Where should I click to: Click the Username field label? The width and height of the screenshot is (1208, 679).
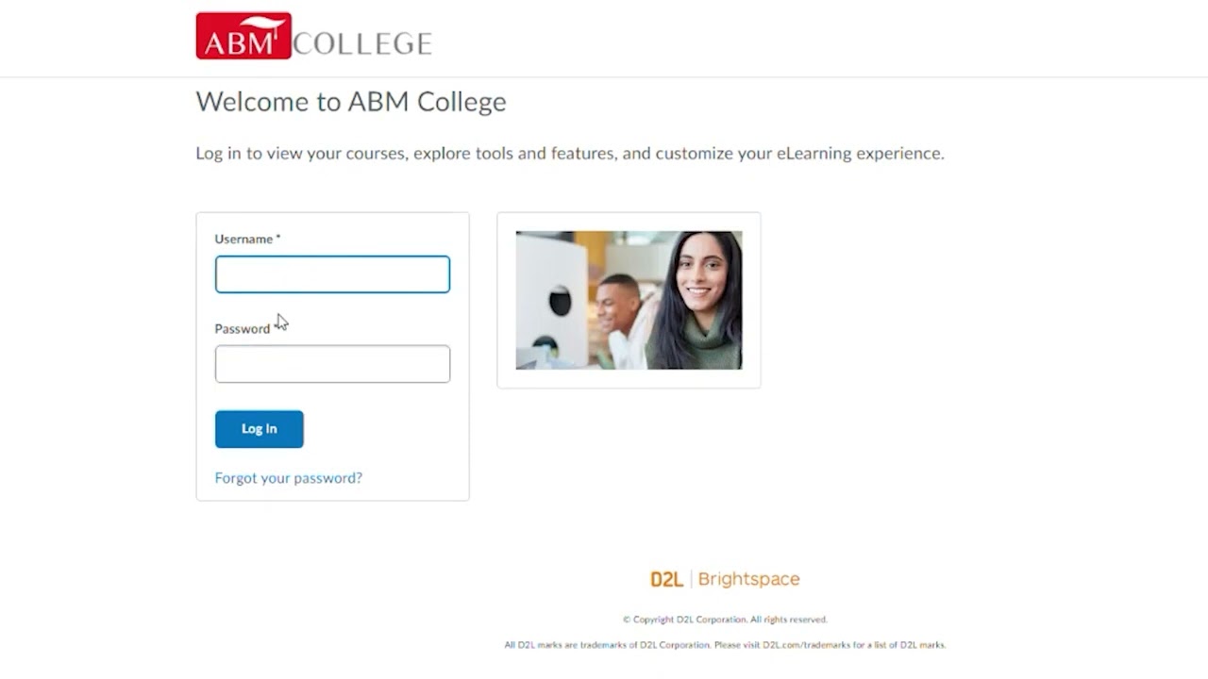[242, 239]
